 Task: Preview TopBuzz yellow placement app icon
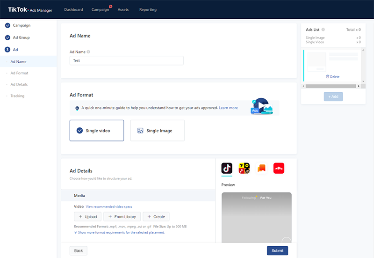pyautogui.click(x=244, y=168)
